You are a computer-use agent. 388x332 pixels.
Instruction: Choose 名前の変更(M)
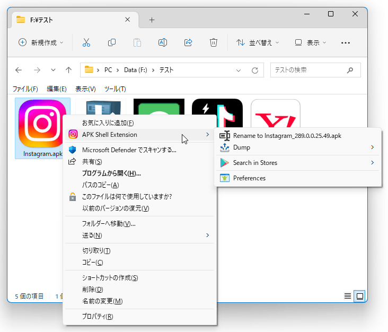point(139,301)
